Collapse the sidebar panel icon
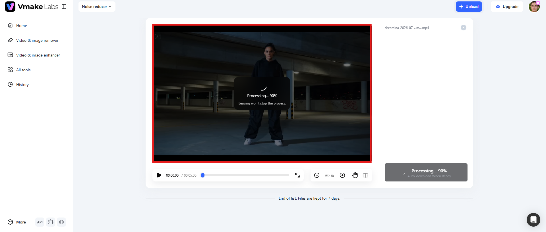This screenshot has height=232, width=546. point(64,7)
